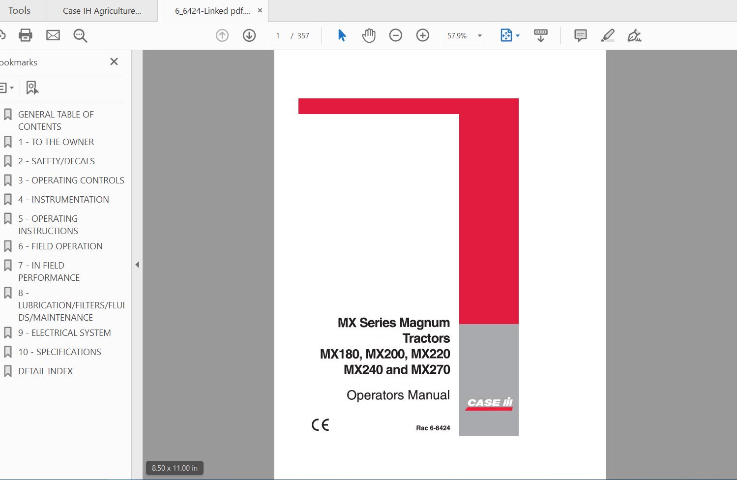Click the Add new bookmark icon

click(x=32, y=88)
